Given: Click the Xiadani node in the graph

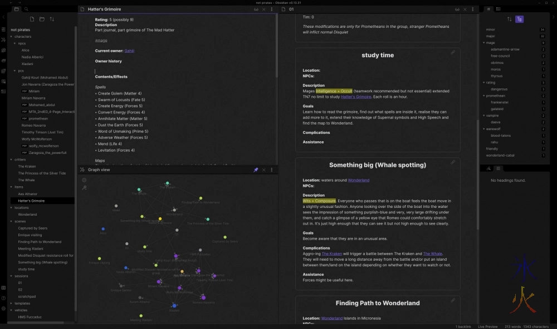Looking at the screenshot, I should (174, 306).
